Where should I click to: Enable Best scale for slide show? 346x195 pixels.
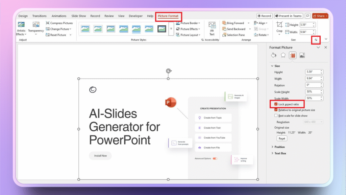pyautogui.click(x=276, y=115)
